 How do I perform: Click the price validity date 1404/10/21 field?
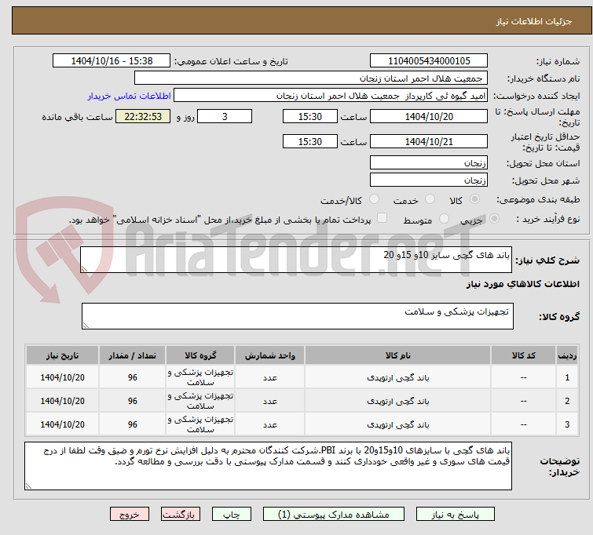429,141
